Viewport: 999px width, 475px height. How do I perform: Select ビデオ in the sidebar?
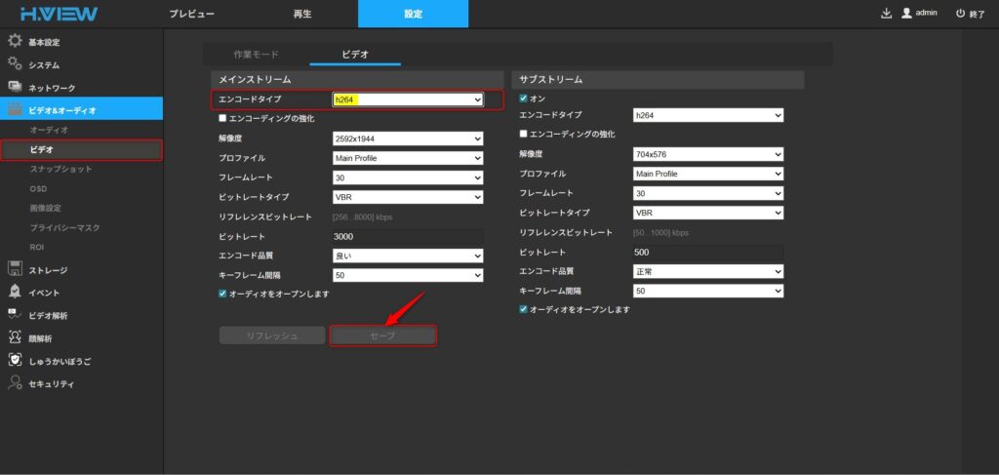coord(81,149)
